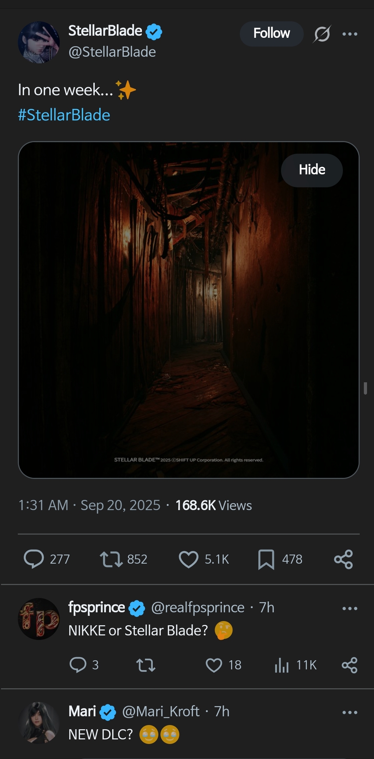Repost the StellarBlade post
Image resolution: width=374 pixels, height=759 pixels.
(111, 559)
